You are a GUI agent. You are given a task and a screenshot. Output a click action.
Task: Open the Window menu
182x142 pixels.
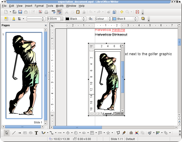(x=71, y=6)
